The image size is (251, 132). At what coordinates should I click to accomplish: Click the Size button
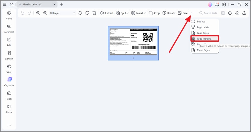pyautogui.click(x=183, y=13)
